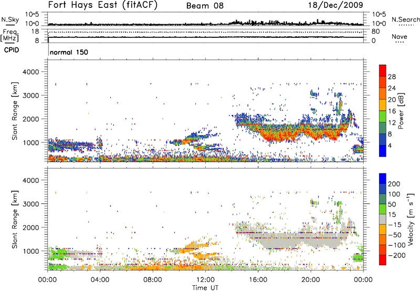Screen dimensions: 420x291
Task: Click the 'Time UT' axis label
Action: tap(205, 287)
